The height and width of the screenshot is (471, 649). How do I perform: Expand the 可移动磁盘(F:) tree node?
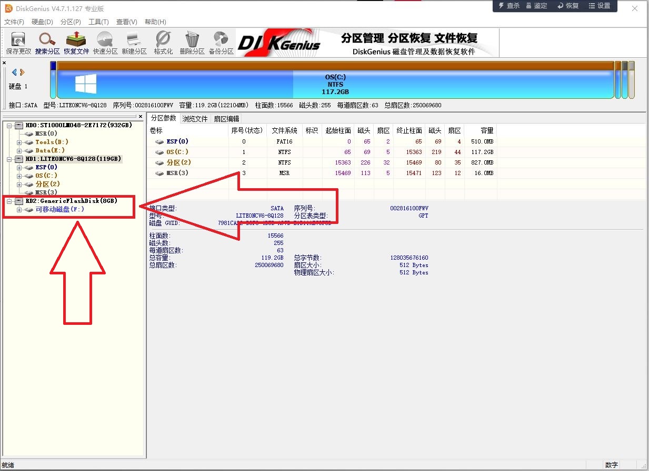(x=19, y=209)
